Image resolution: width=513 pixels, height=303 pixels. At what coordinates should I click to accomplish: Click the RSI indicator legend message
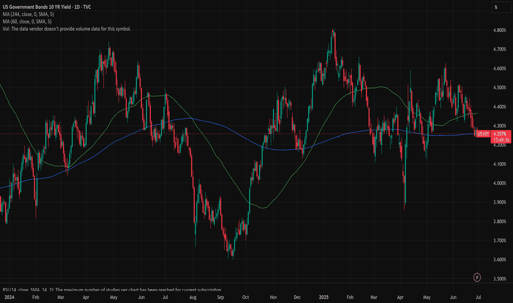(112, 290)
